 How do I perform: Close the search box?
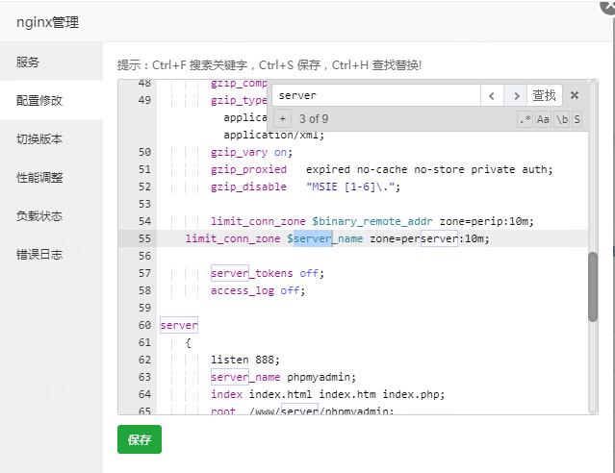click(x=575, y=95)
